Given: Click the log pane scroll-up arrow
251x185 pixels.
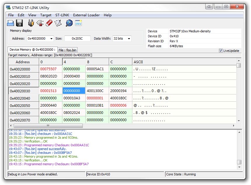Looking at the screenshot, I should 239,132.
